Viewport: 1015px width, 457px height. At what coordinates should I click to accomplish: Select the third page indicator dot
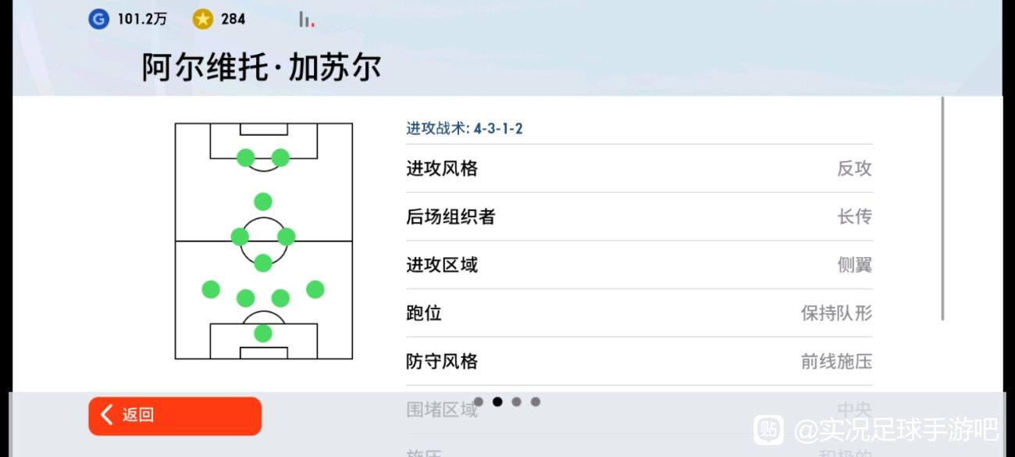pos(516,402)
